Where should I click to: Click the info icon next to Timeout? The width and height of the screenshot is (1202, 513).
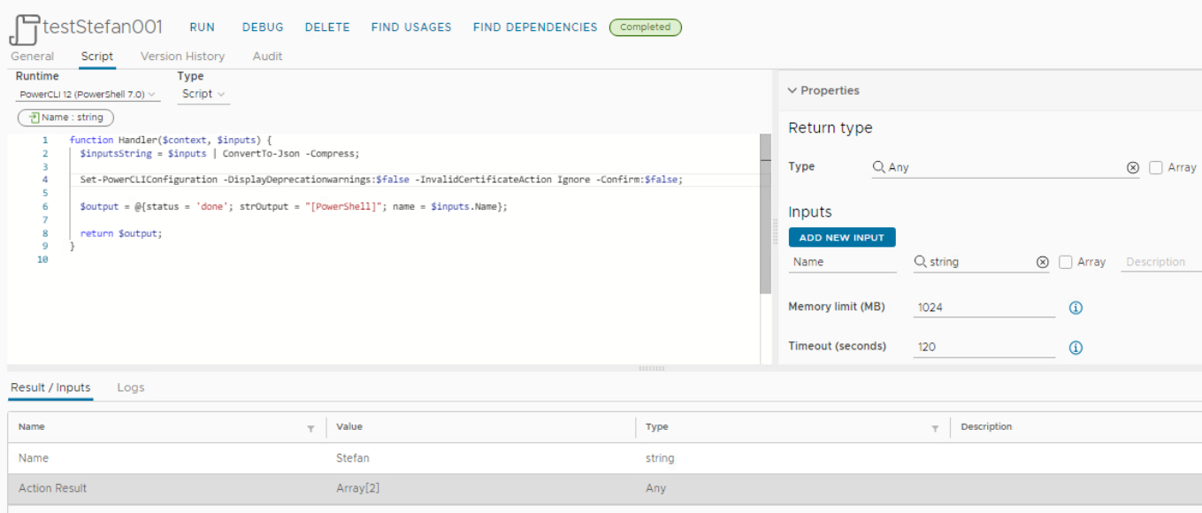pos(1076,348)
